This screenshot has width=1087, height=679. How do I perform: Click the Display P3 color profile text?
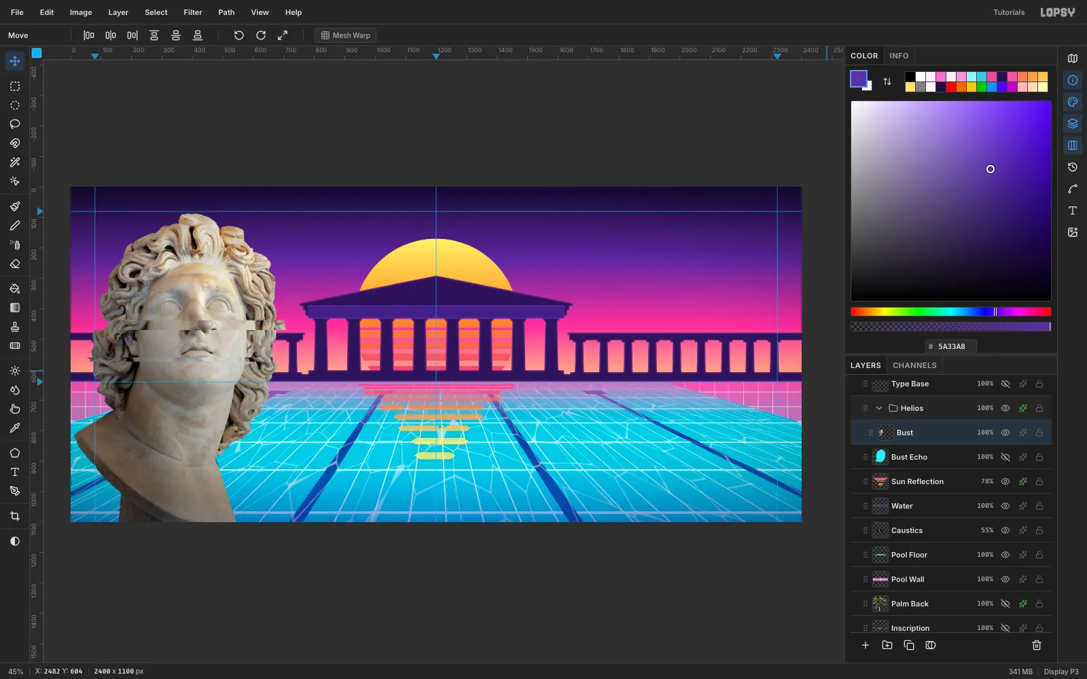(x=1061, y=672)
